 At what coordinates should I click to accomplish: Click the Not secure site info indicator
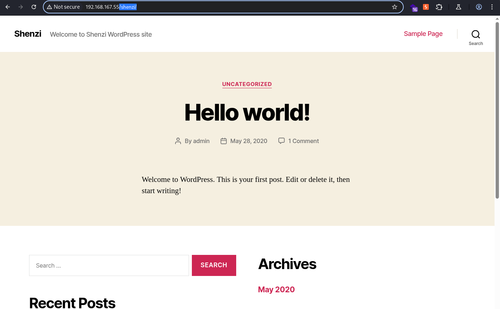(x=63, y=7)
